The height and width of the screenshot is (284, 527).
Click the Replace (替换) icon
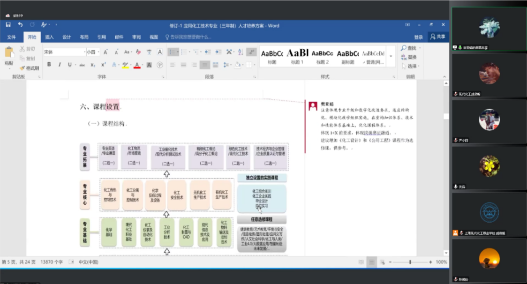[408, 57]
